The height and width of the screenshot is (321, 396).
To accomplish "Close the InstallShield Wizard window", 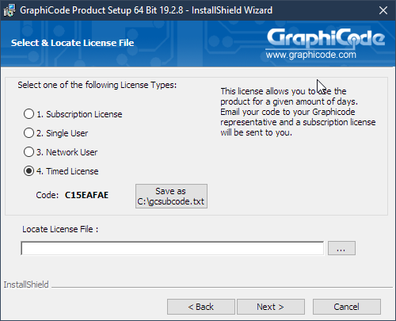I will click(x=383, y=10).
